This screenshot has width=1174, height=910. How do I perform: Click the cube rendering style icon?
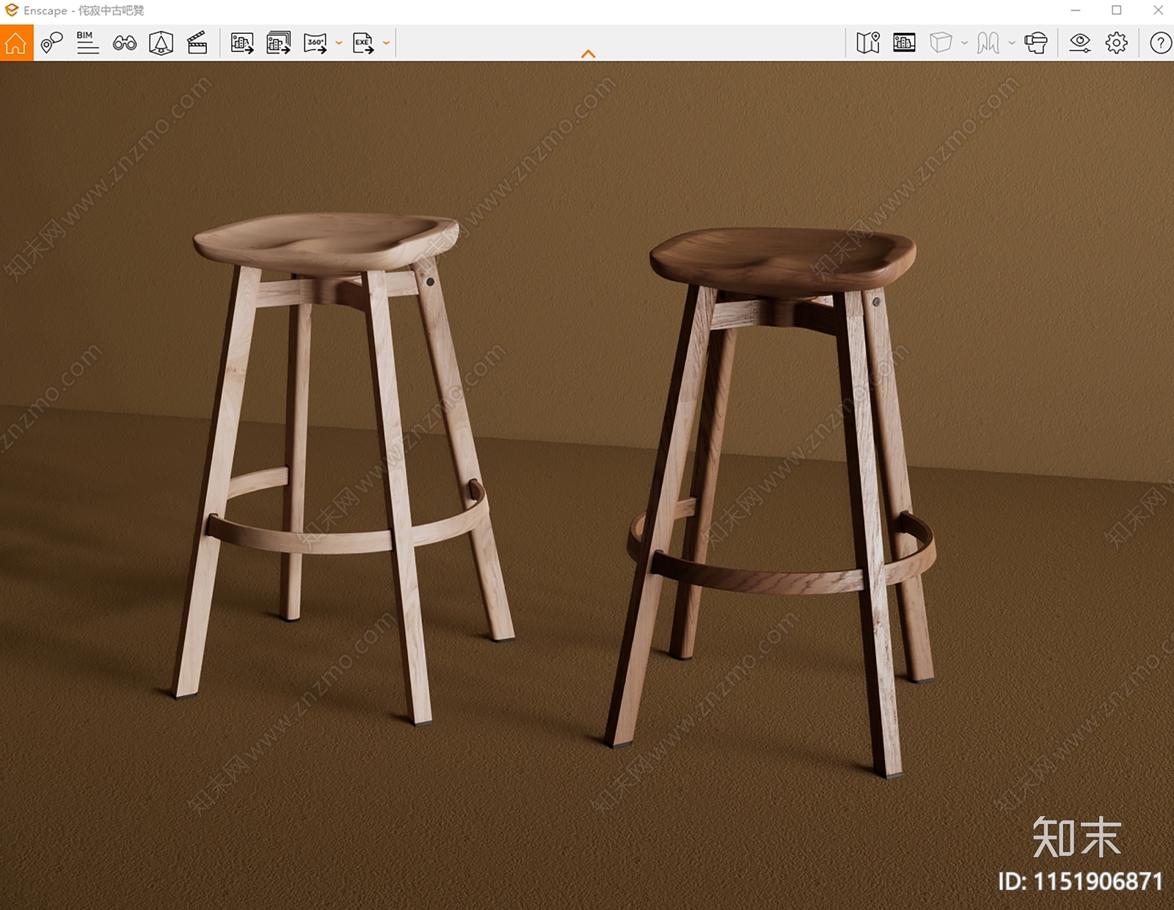point(941,43)
